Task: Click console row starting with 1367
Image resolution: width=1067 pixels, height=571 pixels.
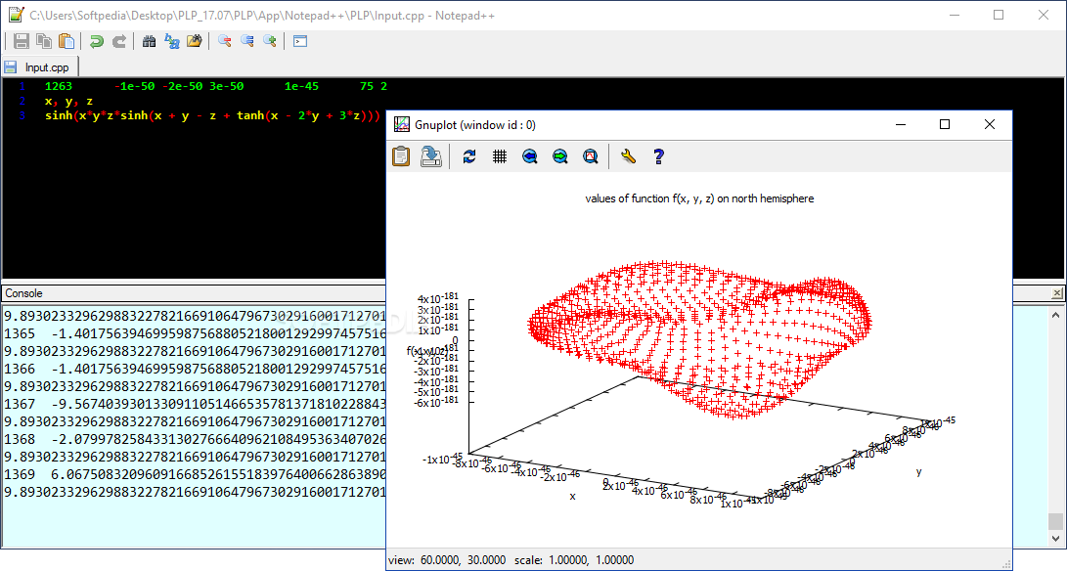Action: (x=196, y=404)
